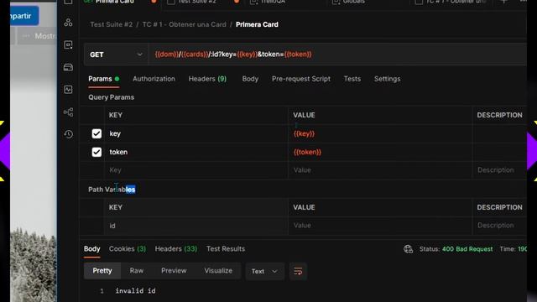Viewport: 537px width, 302px height.
Task: Open the request Headers (9) tab
Action: (207, 79)
